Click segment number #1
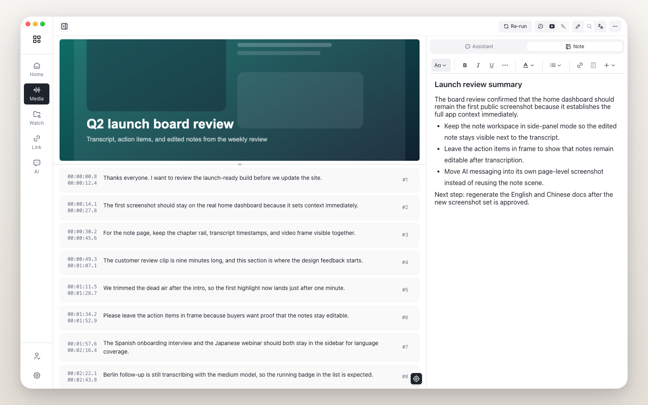 click(x=405, y=180)
